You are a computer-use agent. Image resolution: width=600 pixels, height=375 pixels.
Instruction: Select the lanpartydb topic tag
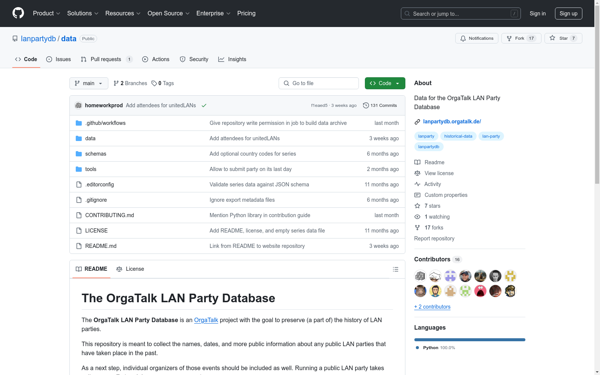[429, 147]
